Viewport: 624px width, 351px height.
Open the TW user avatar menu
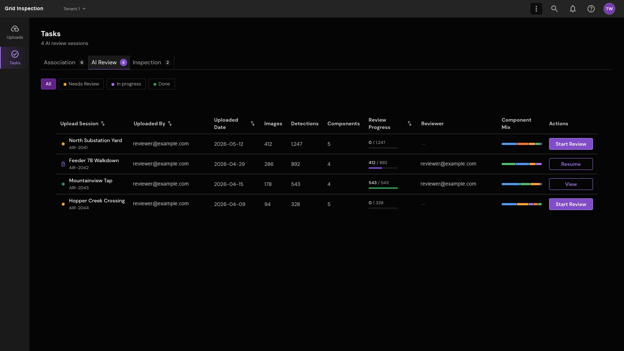pyautogui.click(x=609, y=9)
